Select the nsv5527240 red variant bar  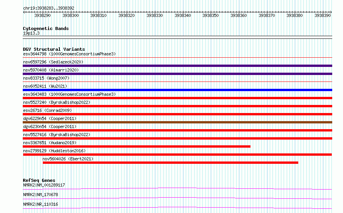click(177, 106)
